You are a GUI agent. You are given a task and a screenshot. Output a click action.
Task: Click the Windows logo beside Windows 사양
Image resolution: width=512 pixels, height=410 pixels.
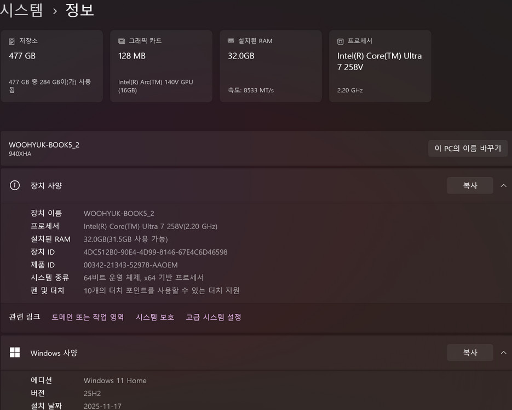15,353
